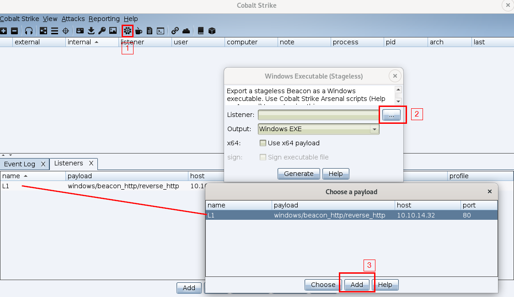This screenshot has height=297, width=514.
Task: Collapse split pane with up arrow
Action: click(3, 155)
